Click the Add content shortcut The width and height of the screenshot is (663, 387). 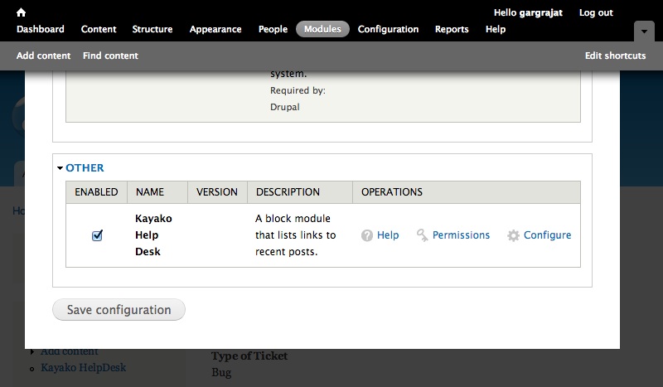tap(43, 56)
